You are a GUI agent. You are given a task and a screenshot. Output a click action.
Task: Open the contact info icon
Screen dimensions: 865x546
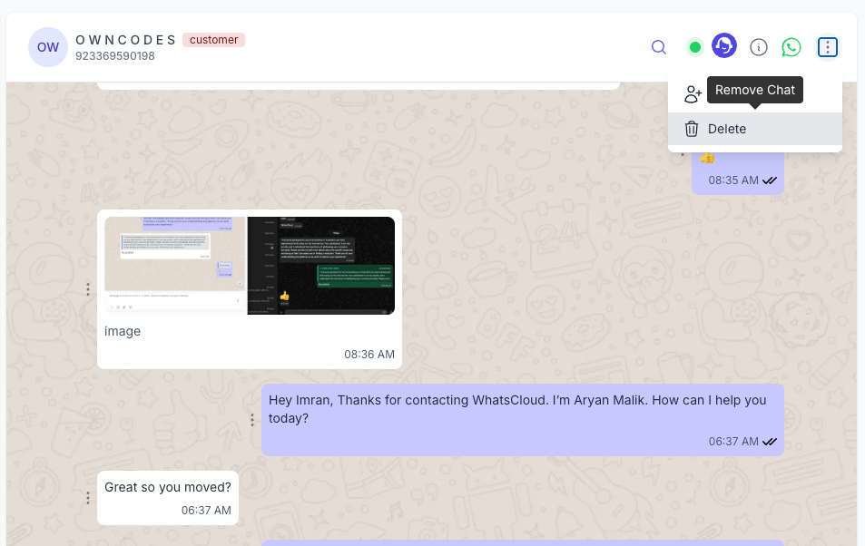pyautogui.click(x=758, y=46)
